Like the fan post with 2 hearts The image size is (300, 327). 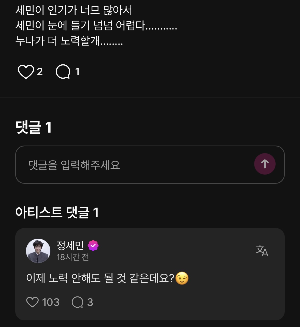(26, 72)
